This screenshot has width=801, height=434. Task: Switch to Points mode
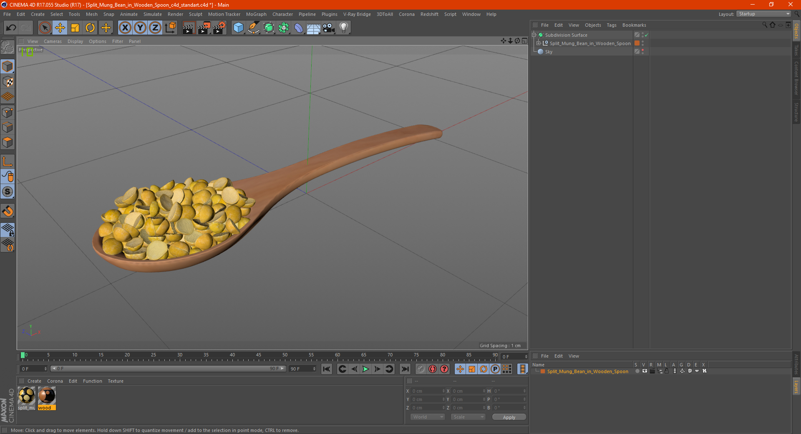pos(8,112)
